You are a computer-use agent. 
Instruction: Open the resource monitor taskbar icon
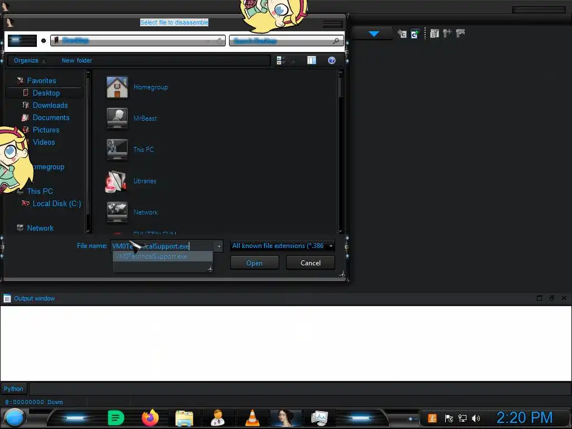[x=320, y=418]
